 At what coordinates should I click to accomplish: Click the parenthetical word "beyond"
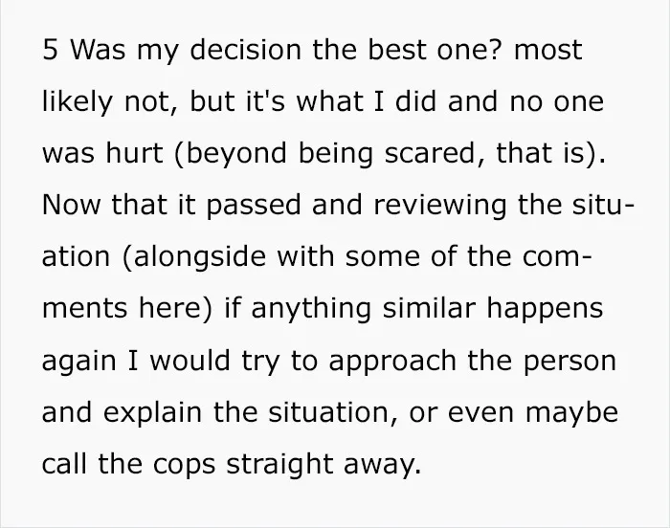point(231,154)
